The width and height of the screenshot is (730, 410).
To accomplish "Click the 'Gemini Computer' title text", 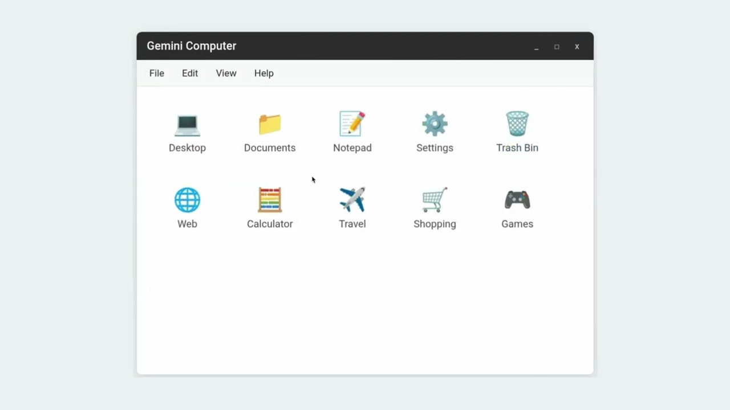I will [x=192, y=46].
